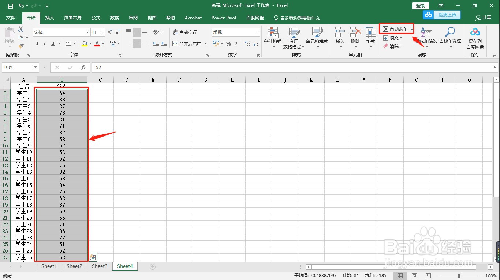Click the Format Painter brush icon
Image resolution: width=500 pixels, height=280 pixels.
[21, 46]
